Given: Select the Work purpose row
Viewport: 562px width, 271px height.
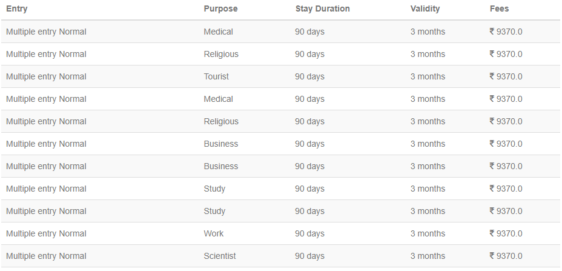Looking at the screenshot, I should [x=281, y=233].
